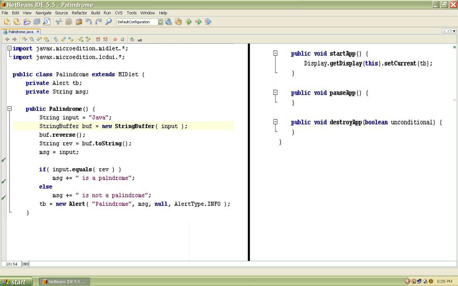Find next occurrence in editor toolbar
The width and height of the screenshot is (458, 286).
click(x=39, y=39)
